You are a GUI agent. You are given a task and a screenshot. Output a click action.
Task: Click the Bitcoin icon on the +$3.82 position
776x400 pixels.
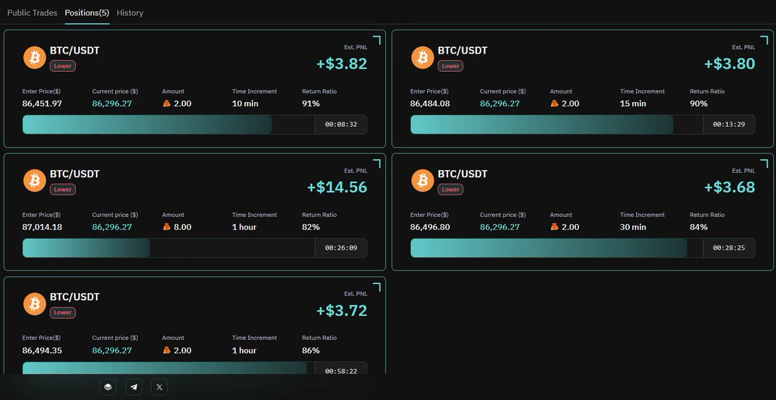pyautogui.click(x=35, y=58)
